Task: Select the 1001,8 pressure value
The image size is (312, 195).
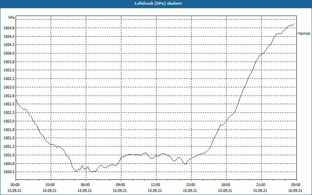Action: tap(9, 130)
